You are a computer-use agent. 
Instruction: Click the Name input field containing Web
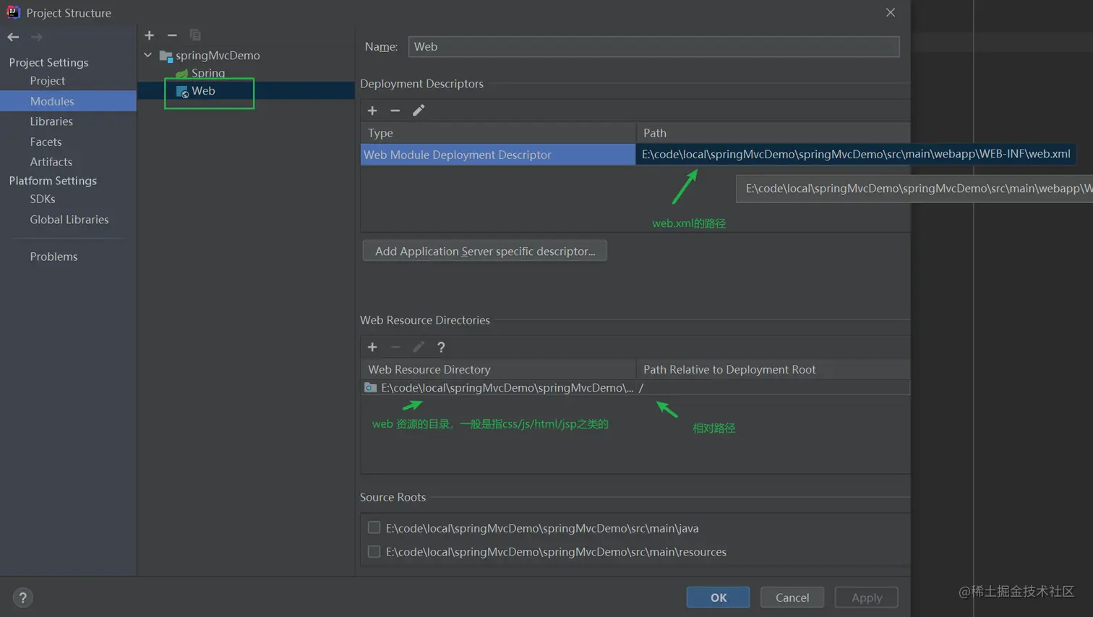(x=653, y=46)
